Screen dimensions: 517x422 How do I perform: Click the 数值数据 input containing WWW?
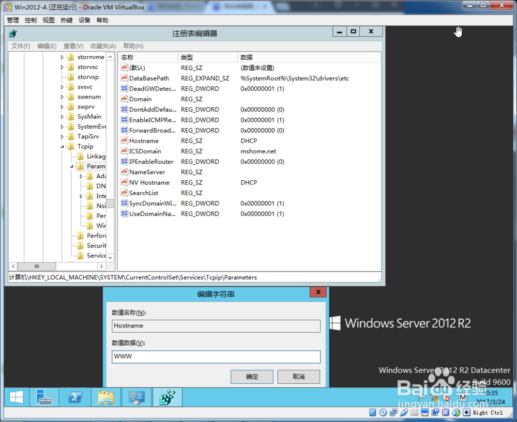tap(216, 356)
